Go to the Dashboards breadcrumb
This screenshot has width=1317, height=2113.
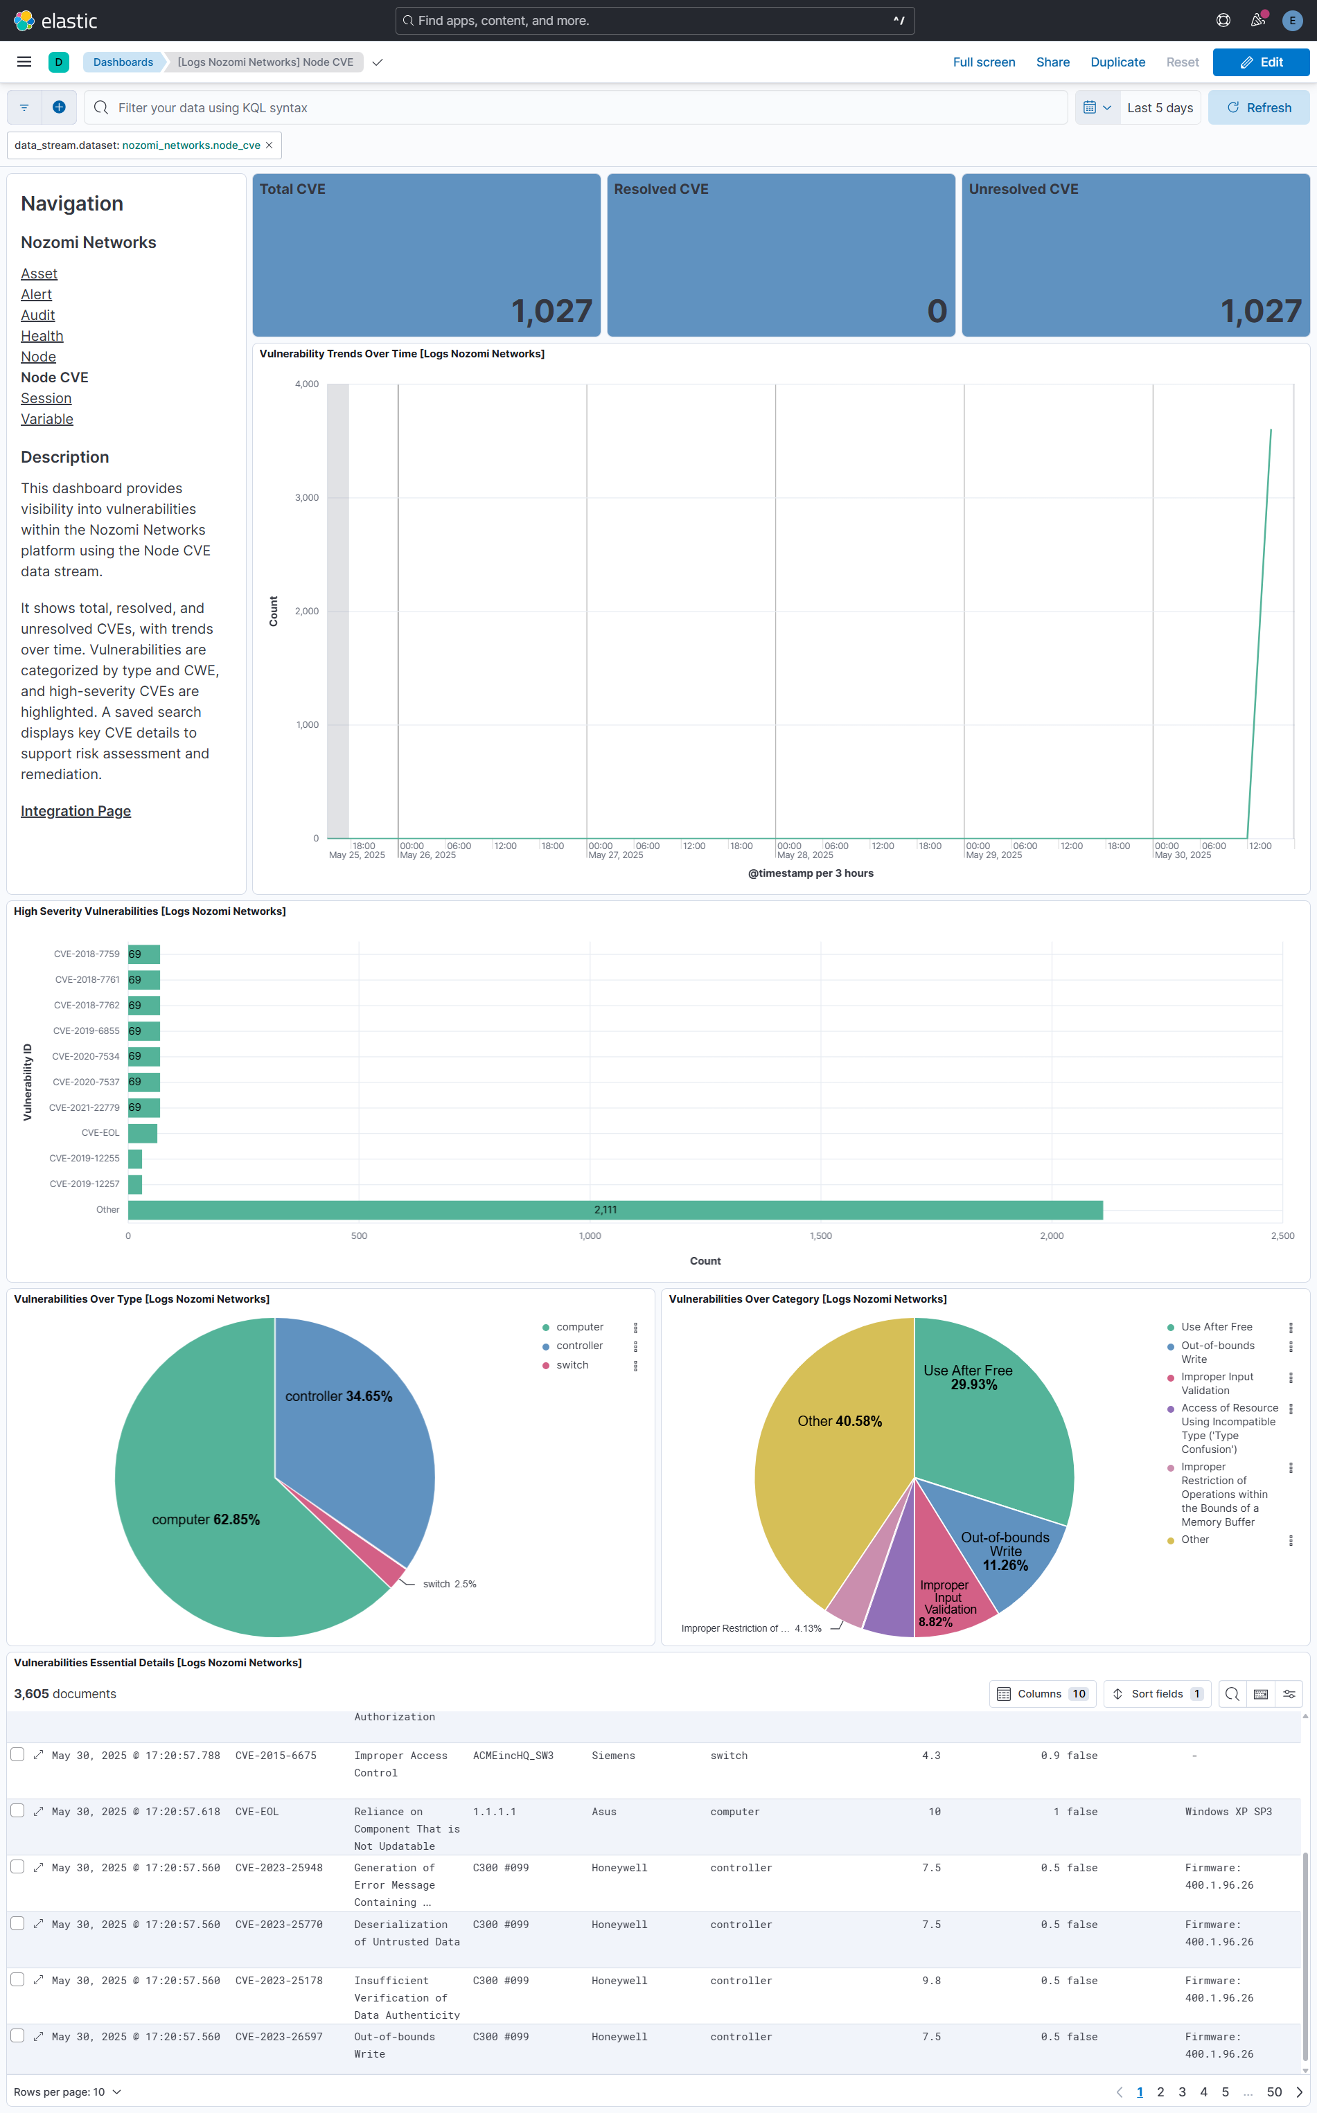click(123, 62)
